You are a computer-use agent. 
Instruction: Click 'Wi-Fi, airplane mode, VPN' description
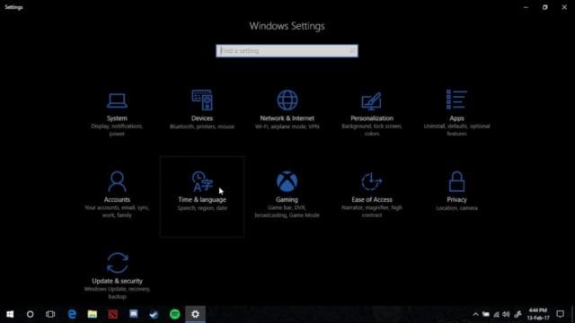(287, 127)
